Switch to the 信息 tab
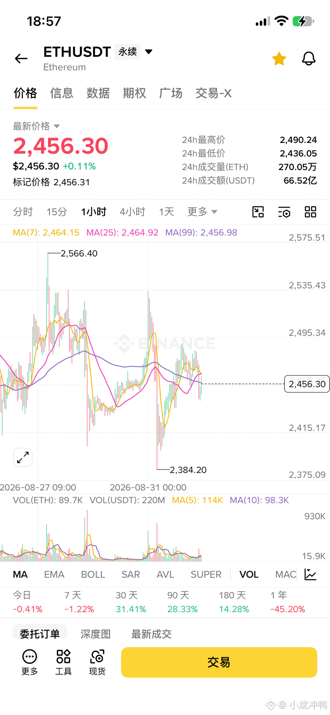330x715 pixels. (62, 93)
